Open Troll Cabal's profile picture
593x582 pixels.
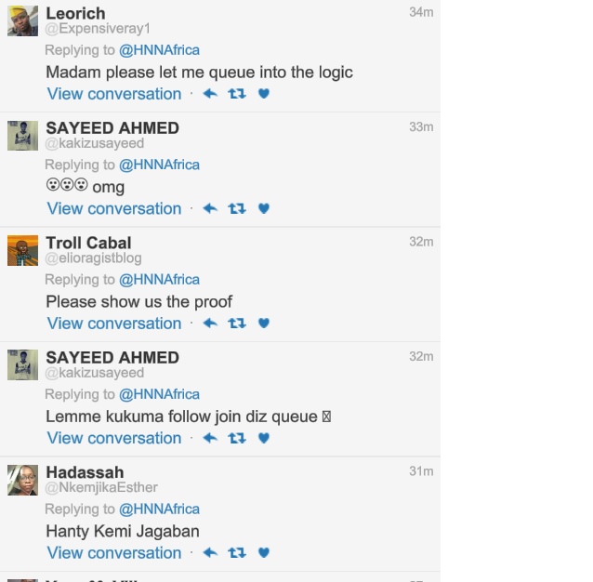point(23,250)
